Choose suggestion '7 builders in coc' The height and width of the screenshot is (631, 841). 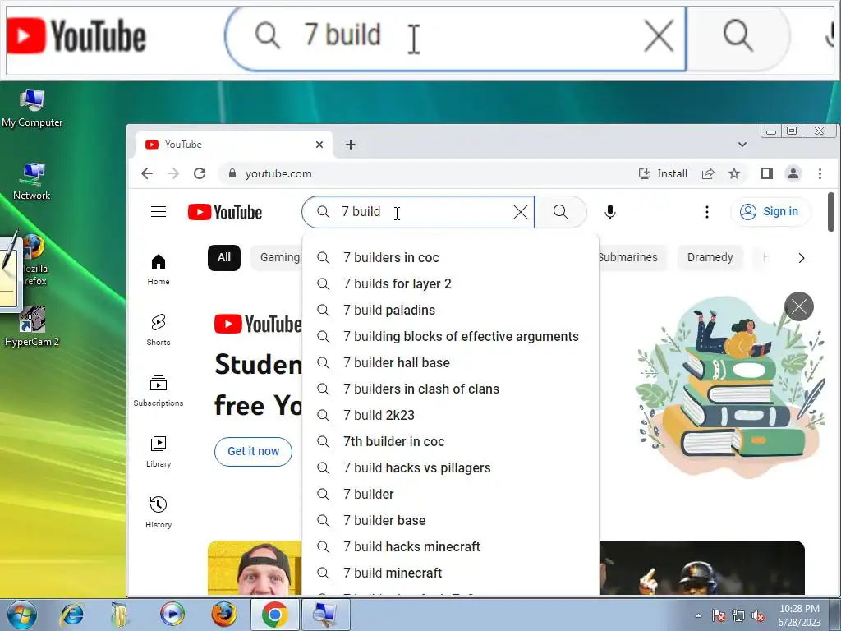tap(451, 257)
